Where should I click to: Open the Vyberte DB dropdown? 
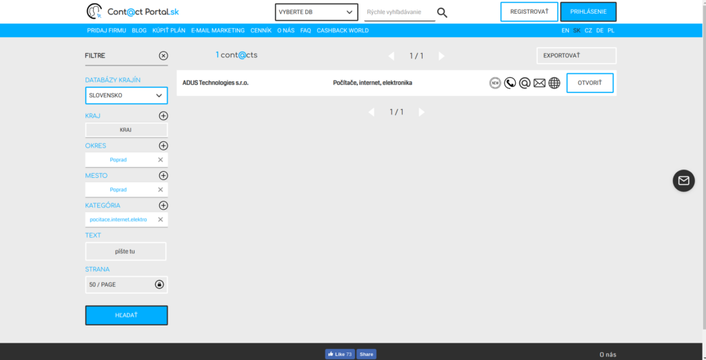[x=316, y=12]
